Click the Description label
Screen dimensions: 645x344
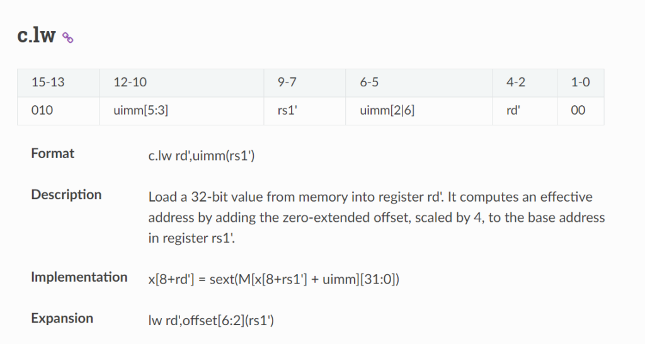tap(66, 195)
